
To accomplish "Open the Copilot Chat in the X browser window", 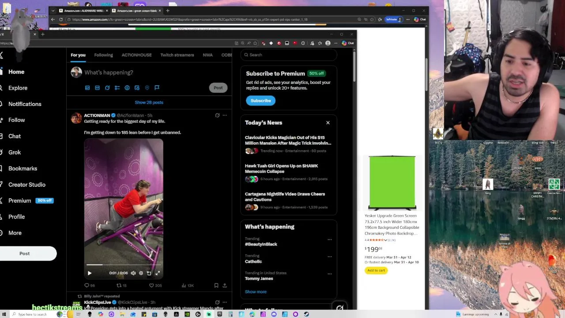I will (348, 43).
